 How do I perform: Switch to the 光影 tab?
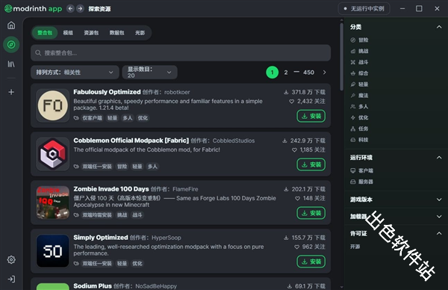click(x=140, y=33)
